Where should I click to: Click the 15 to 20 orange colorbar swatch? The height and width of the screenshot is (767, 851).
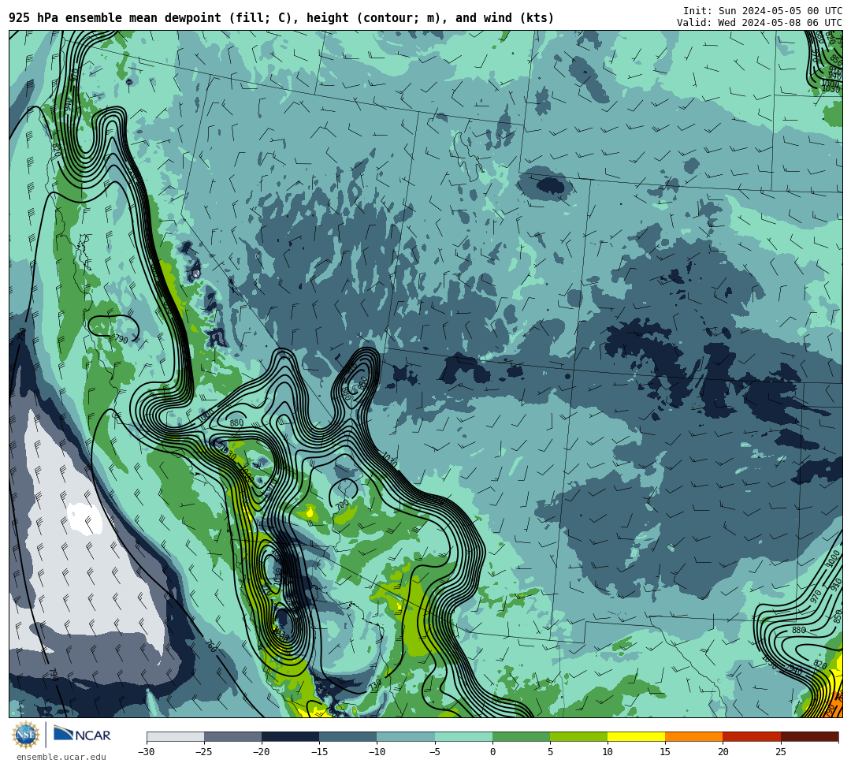click(694, 736)
